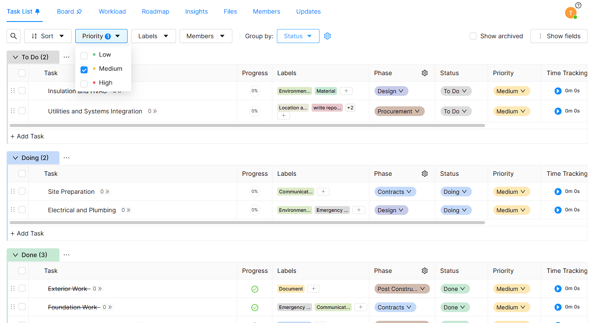
Task: Switch to the Roadmap tab
Action: pyautogui.click(x=155, y=11)
